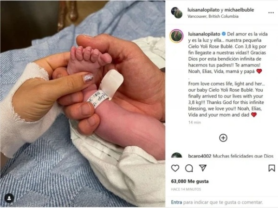Viewport: 278px width, 208px height.
Task: Save the post with the bookmark icon
Action: 272,168
